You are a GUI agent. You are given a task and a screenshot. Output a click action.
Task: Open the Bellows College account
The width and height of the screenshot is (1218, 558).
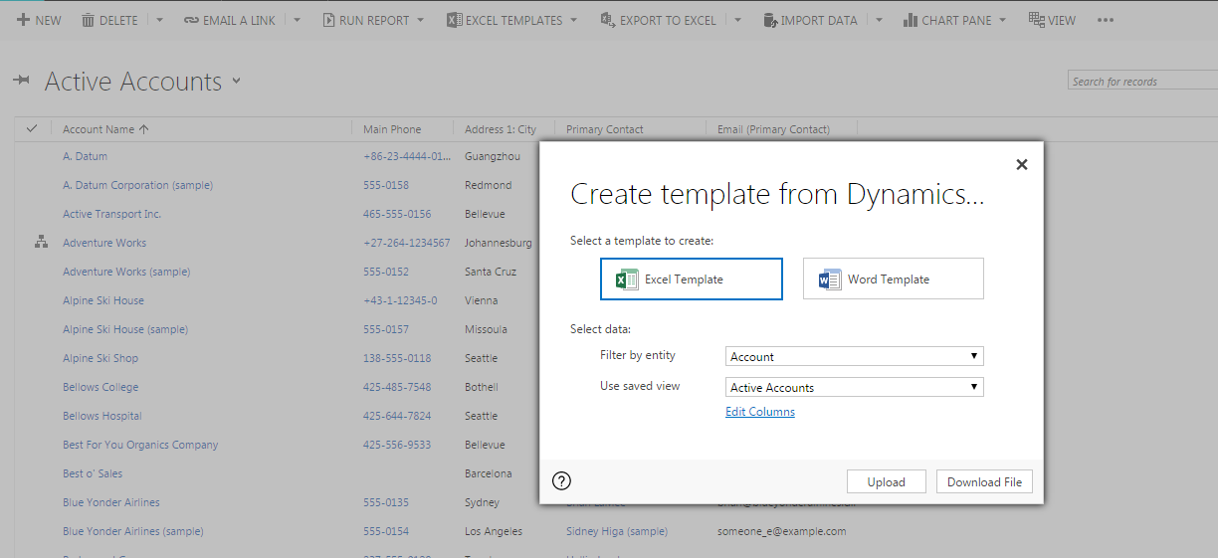click(101, 387)
